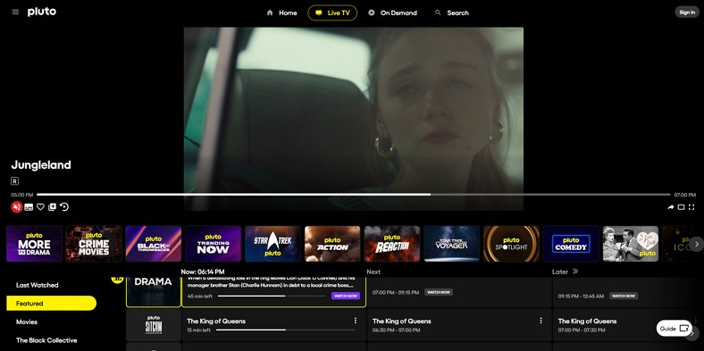Open the Pluto More Drama channel
The height and width of the screenshot is (351, 704).
[x=34, y=244]
